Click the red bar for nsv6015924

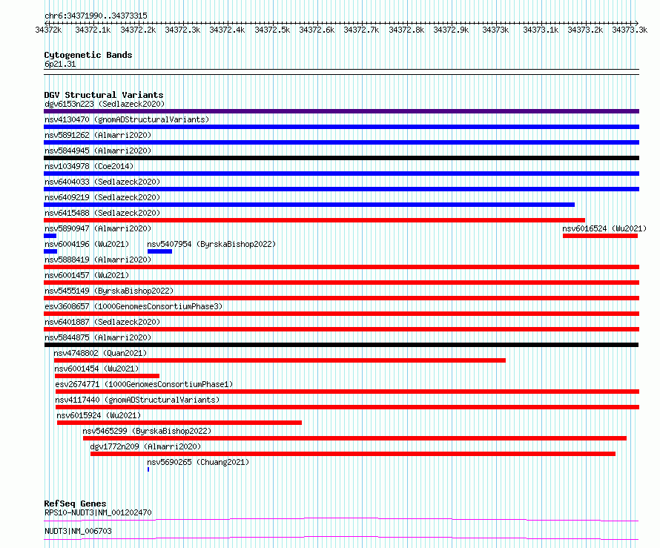click(179, 423)
